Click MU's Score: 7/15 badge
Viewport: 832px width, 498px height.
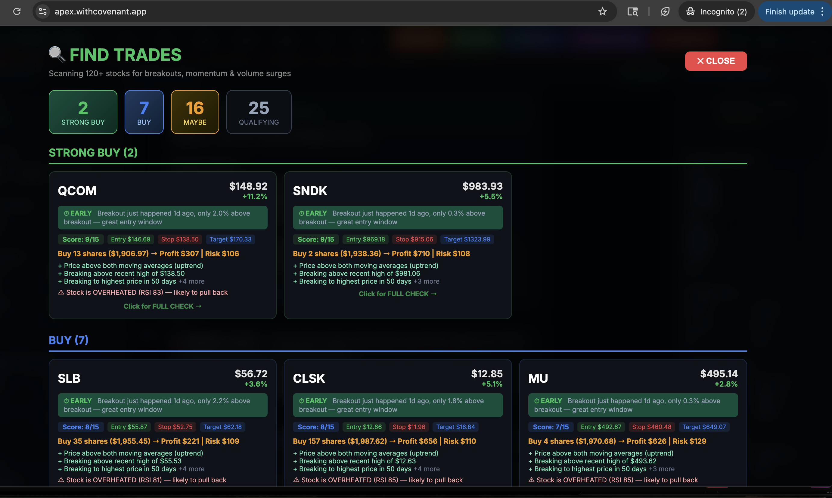click(x=551, y=427)
